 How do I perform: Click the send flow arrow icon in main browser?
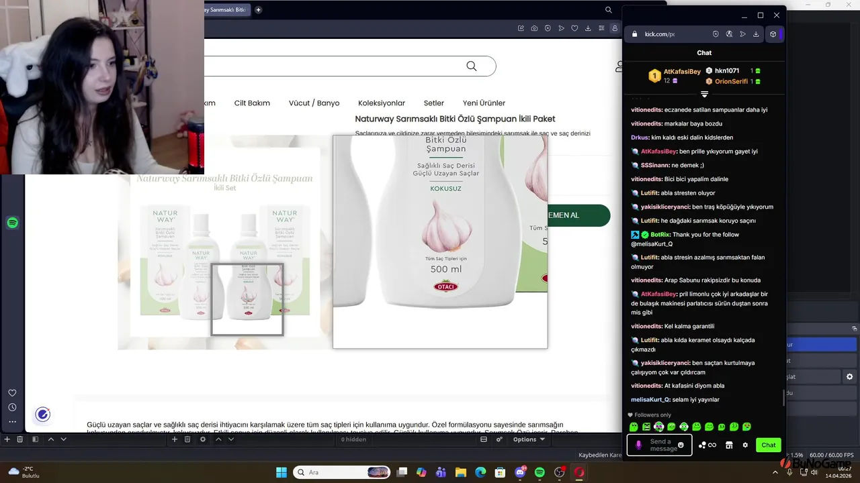pyautogui.click(x=561, y=28)
